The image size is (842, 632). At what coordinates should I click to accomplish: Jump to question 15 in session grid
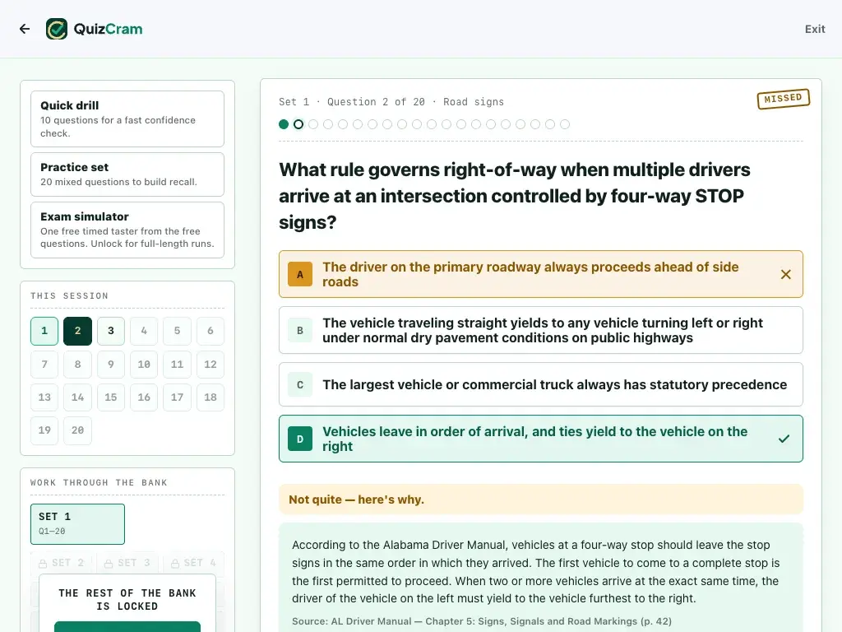(111, 397)
